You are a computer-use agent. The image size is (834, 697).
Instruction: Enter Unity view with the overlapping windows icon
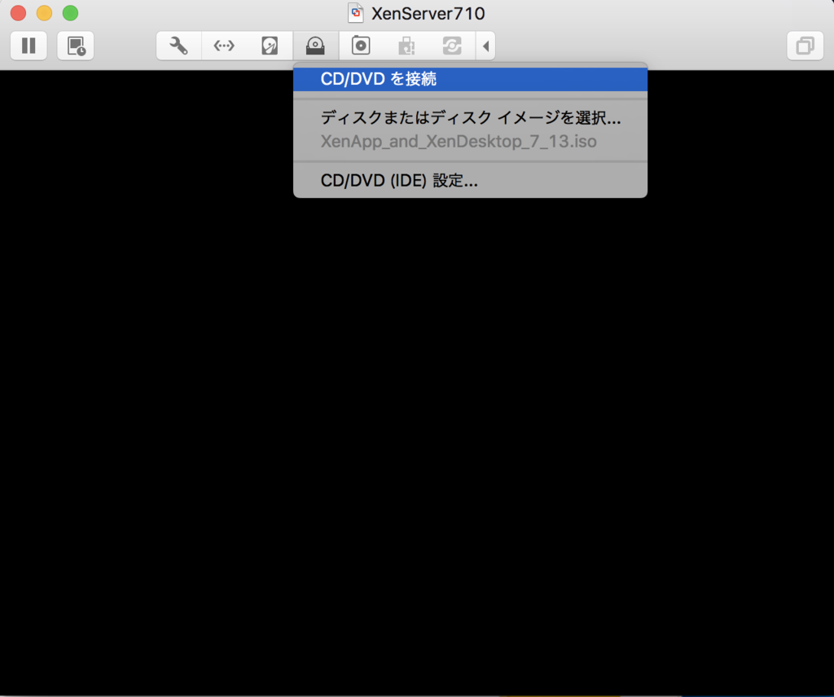pyautogui.click(x=805, y=46)
